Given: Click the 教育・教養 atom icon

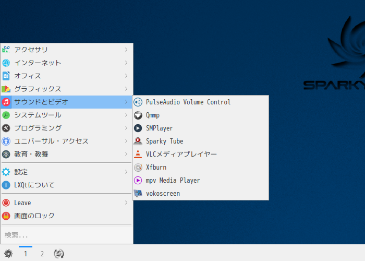Looking at the screenshot, I should pyautogui.click(x=6, y=154).
